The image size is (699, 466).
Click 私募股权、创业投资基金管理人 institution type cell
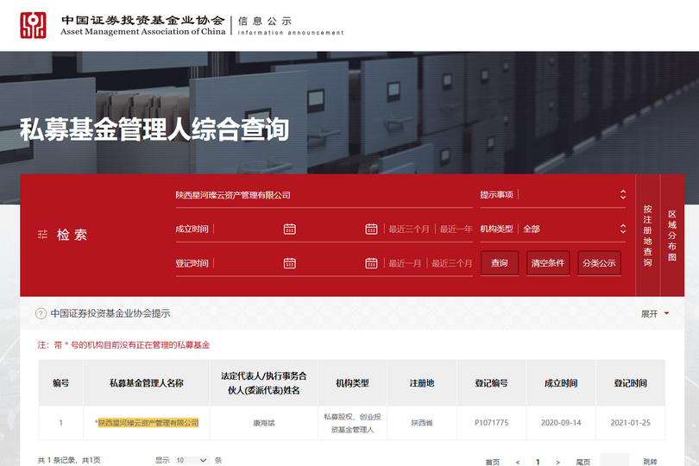point(353,423)
